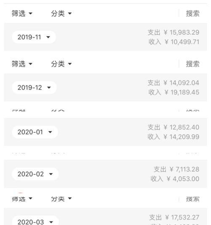Select the 支出 ¥15,983.29 expense total

click(173, 33)
